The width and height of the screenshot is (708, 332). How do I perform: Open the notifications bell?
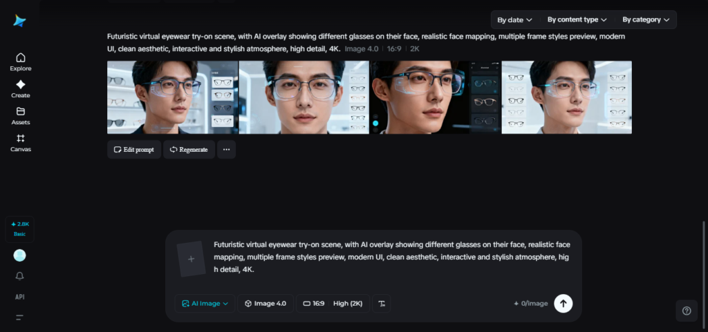[x=19, y=276]
